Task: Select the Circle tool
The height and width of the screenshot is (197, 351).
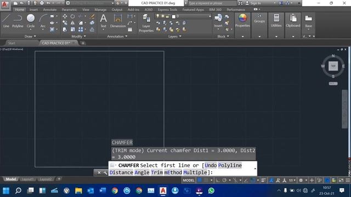Action: coord(31,21)
